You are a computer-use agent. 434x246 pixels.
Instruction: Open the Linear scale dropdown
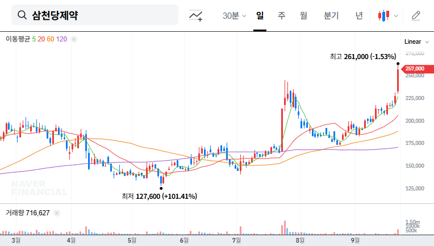(x=416, y=42)
